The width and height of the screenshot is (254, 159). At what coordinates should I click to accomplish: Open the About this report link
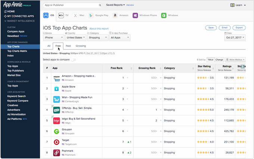coord(99,28)
